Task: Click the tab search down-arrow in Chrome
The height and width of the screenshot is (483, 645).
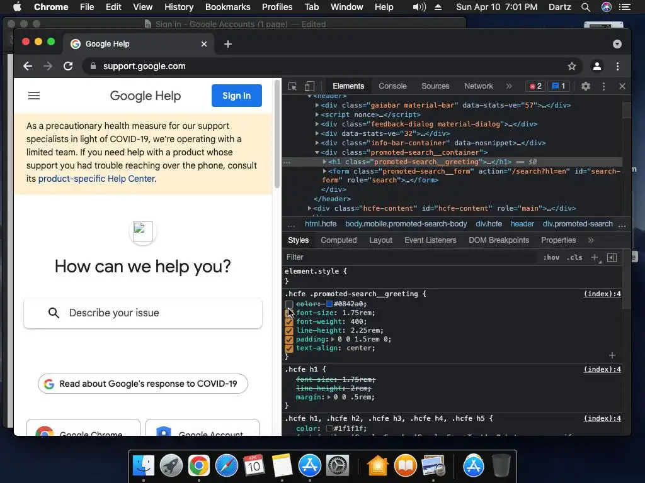Action: (617, 44)
